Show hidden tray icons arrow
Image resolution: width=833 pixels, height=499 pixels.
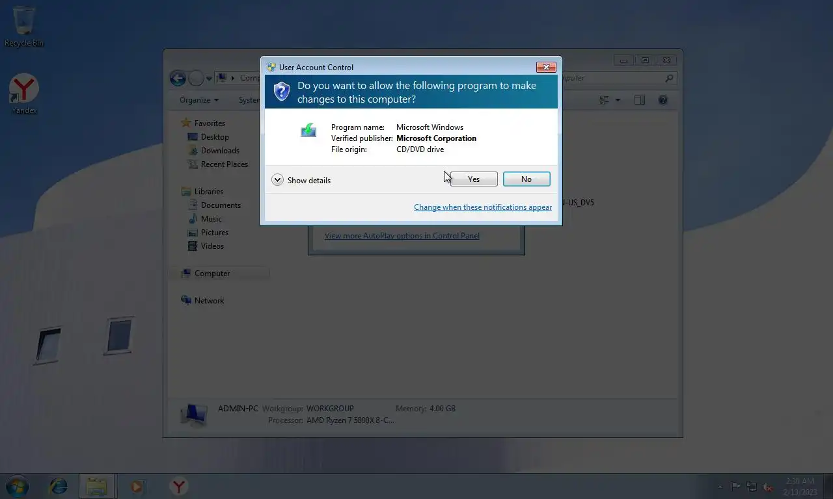(720, 487)
